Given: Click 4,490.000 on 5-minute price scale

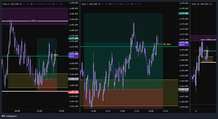Looking at the screenshot, I should click(x=74, y=3).
